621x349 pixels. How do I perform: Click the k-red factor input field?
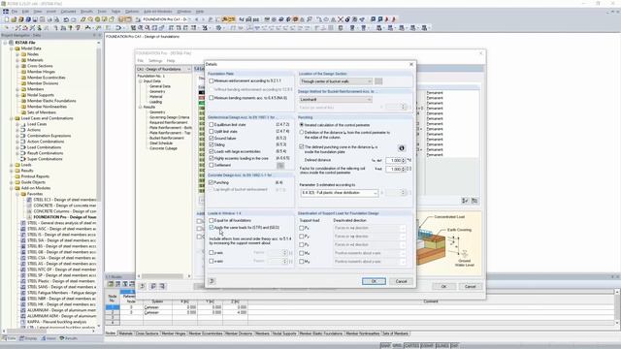394,169
